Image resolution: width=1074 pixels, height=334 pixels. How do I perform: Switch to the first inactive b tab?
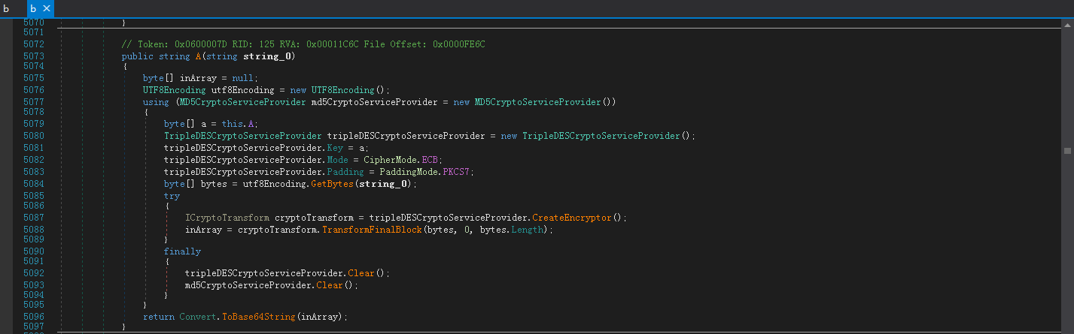(x=6, y=8)
